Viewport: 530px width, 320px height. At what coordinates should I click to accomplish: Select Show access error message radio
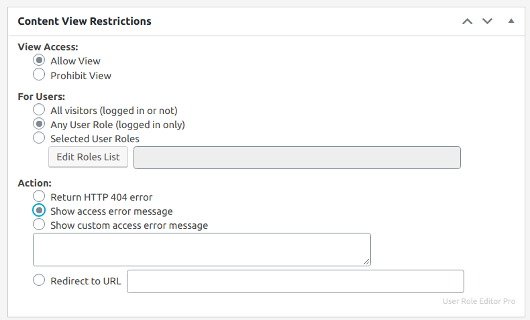(x=39, y=210)
